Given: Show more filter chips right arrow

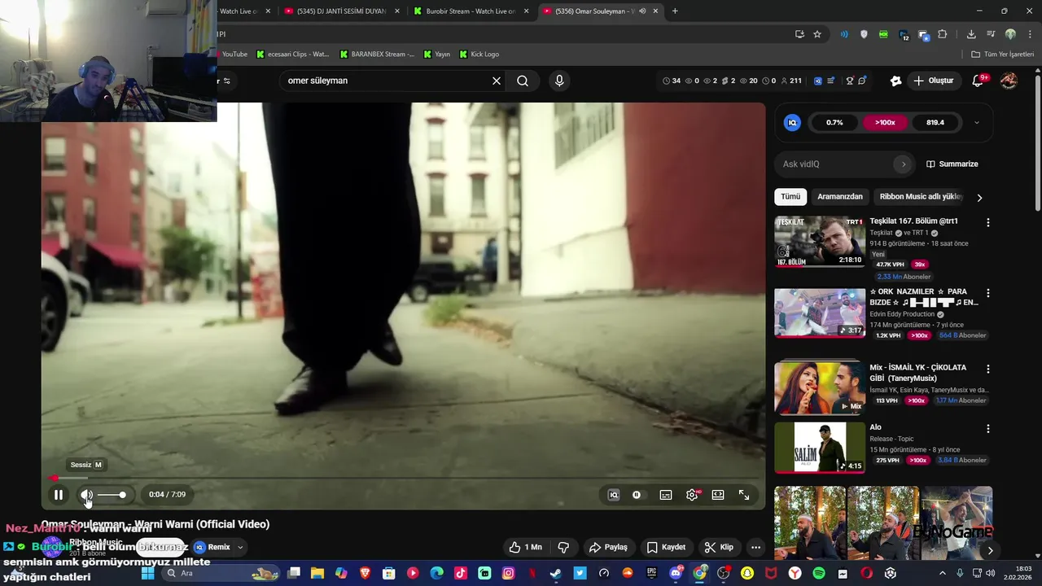Looking at the screenshot, I should (979, 197).
